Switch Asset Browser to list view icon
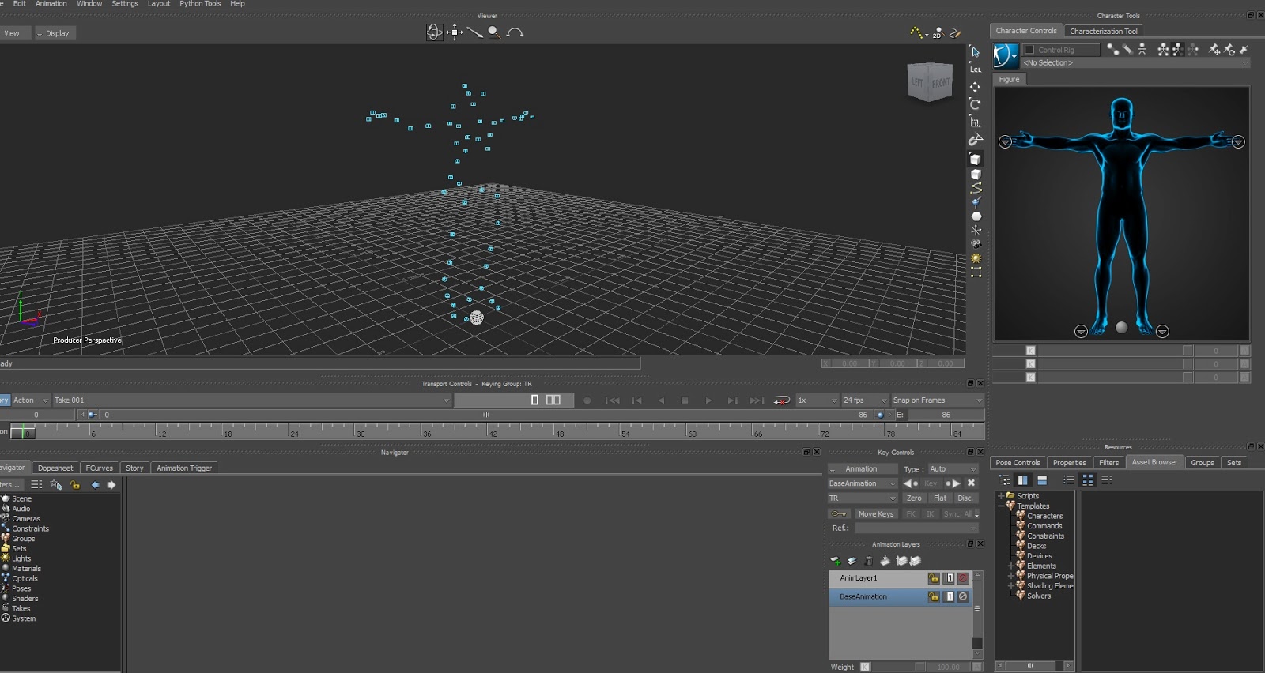The image size is (1265, 673). 1069,479
